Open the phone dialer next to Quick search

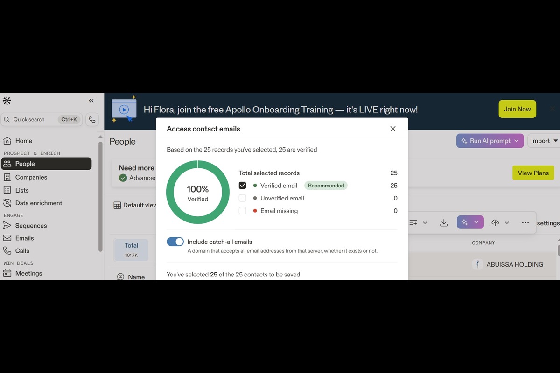point(92,119)
